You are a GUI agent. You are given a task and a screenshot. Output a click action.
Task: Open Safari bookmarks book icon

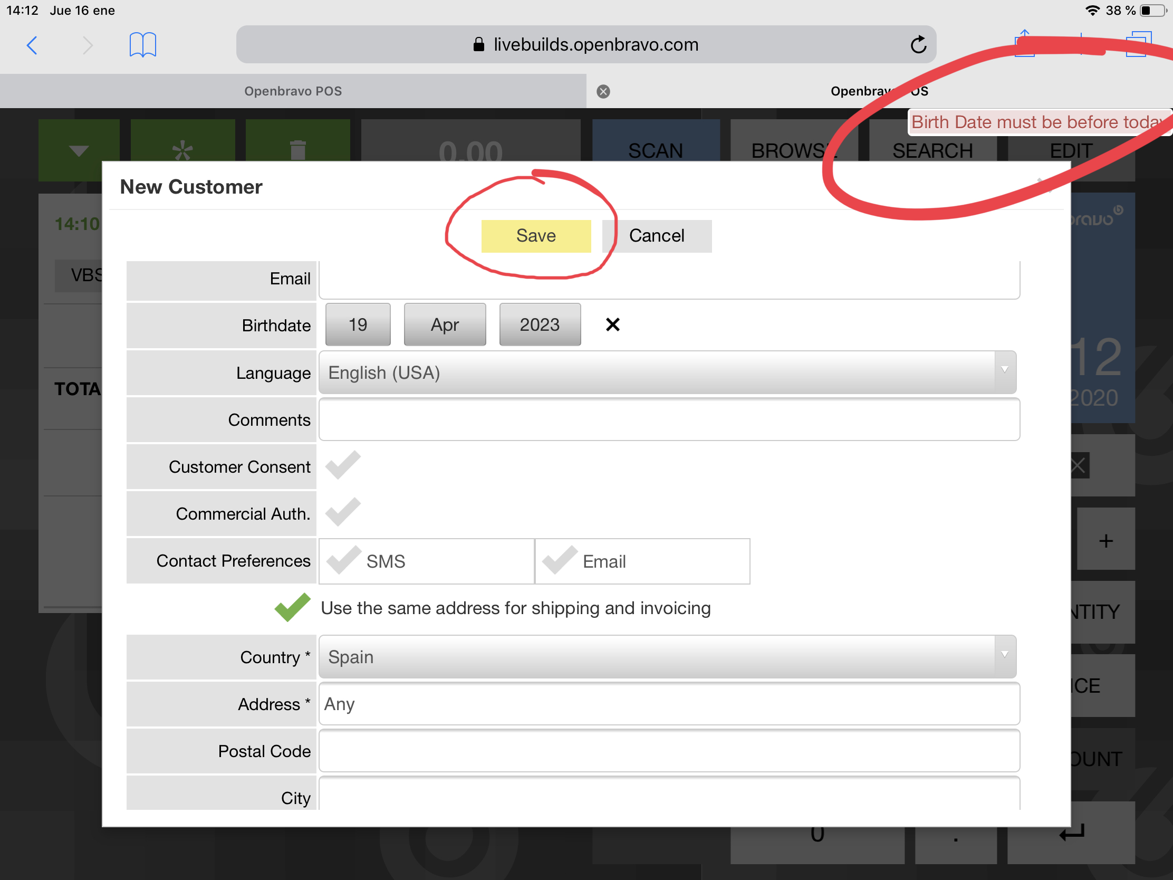pos(142,44)
